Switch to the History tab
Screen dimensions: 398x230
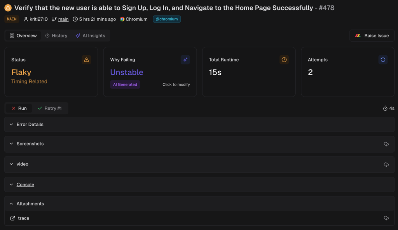(56, 36)
